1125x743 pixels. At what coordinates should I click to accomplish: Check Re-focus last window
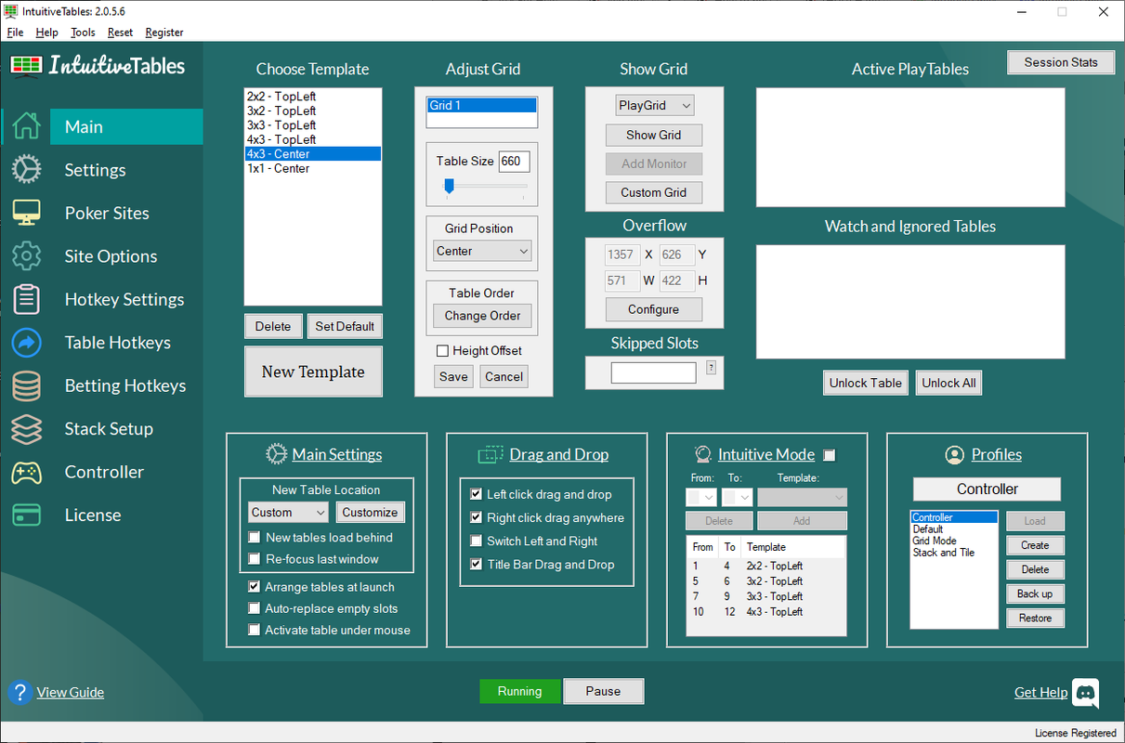[x=255, y=559]
